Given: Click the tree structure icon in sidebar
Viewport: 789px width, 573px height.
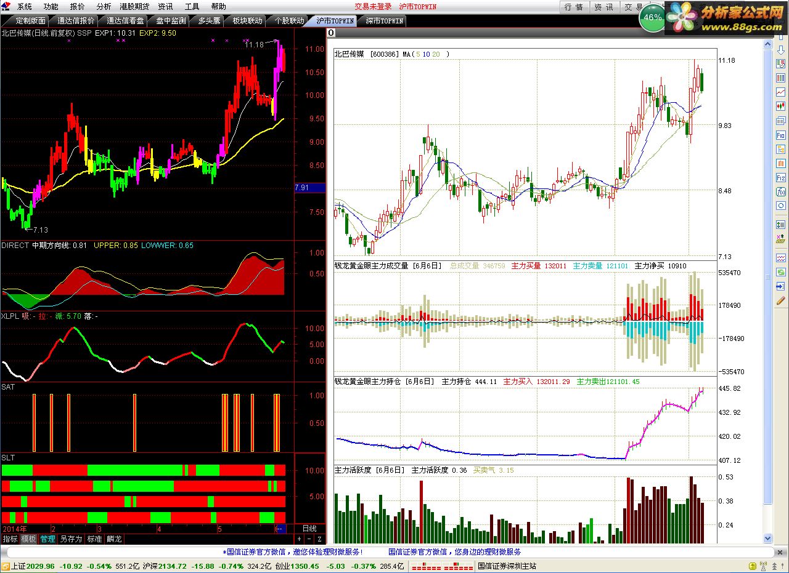Looking at the screenshot, I should (x=780, y=149).
